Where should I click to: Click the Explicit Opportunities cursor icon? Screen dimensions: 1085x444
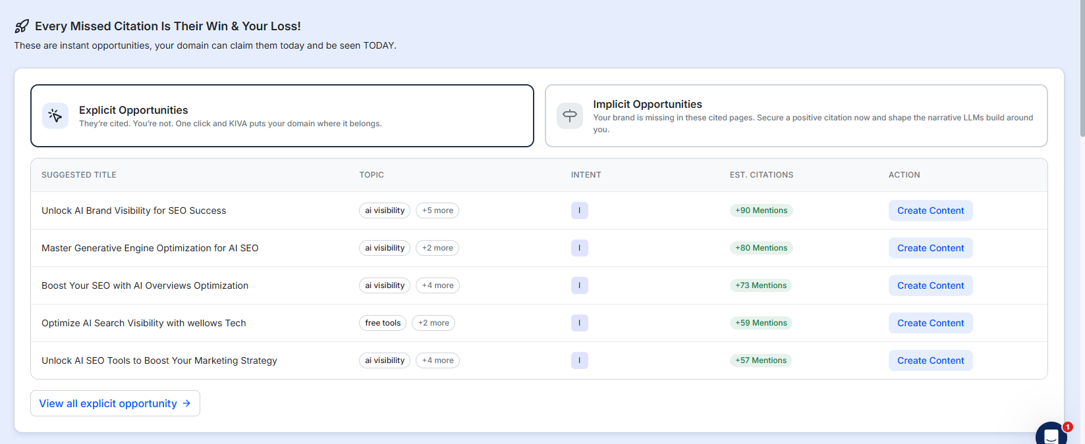point(55,116)
